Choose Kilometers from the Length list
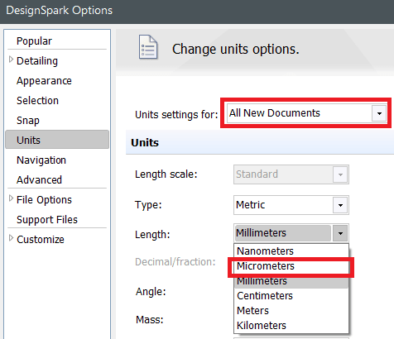This screenshot has width=394, height=339. 291,326
